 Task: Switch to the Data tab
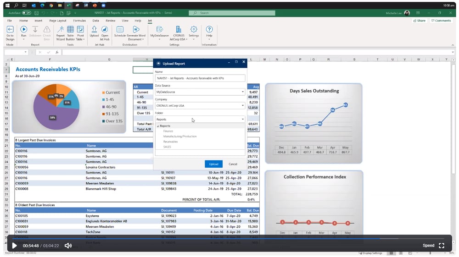click(x=95, y=21)
